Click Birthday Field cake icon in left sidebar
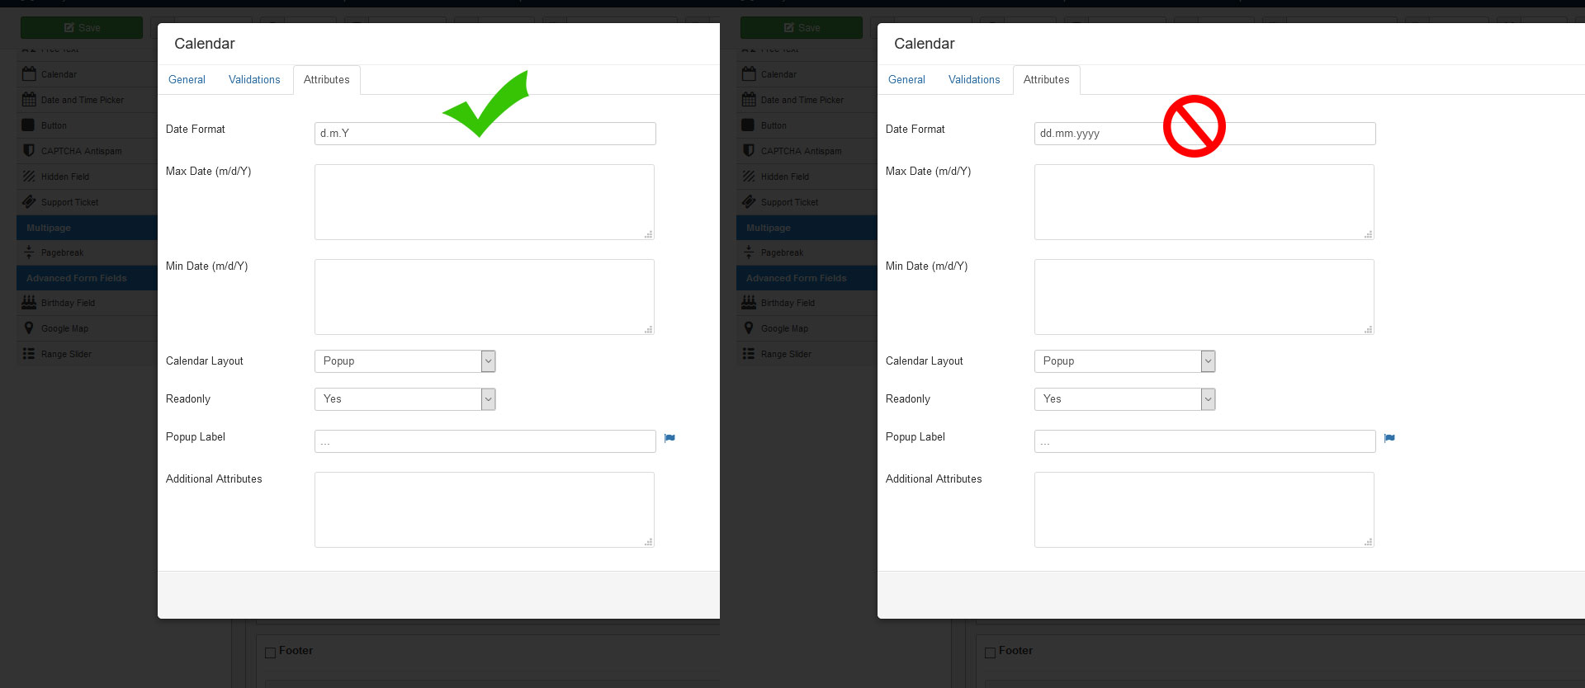Image resolution: width=1585 pixels, height=688 pixels. coord(29,302)
